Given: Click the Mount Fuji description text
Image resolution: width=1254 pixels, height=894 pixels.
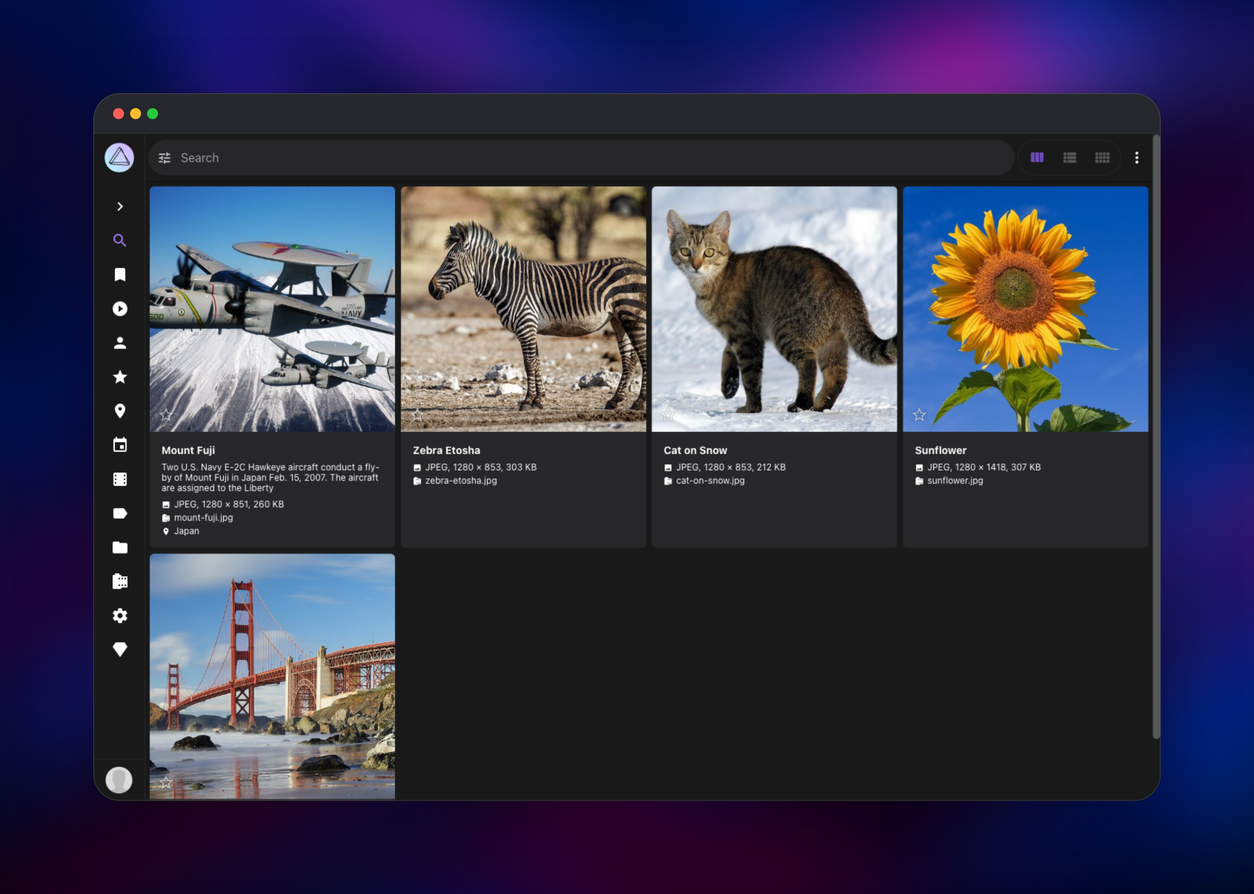Looking at the screenshot, I should [270, 477].
